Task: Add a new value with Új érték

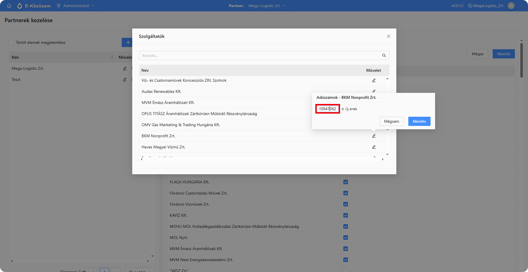Action: coord(349,109)
